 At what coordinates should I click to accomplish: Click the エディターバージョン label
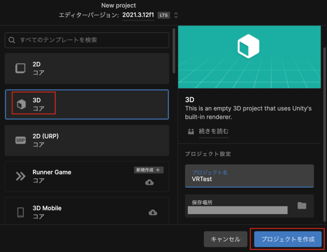point(89,15)
